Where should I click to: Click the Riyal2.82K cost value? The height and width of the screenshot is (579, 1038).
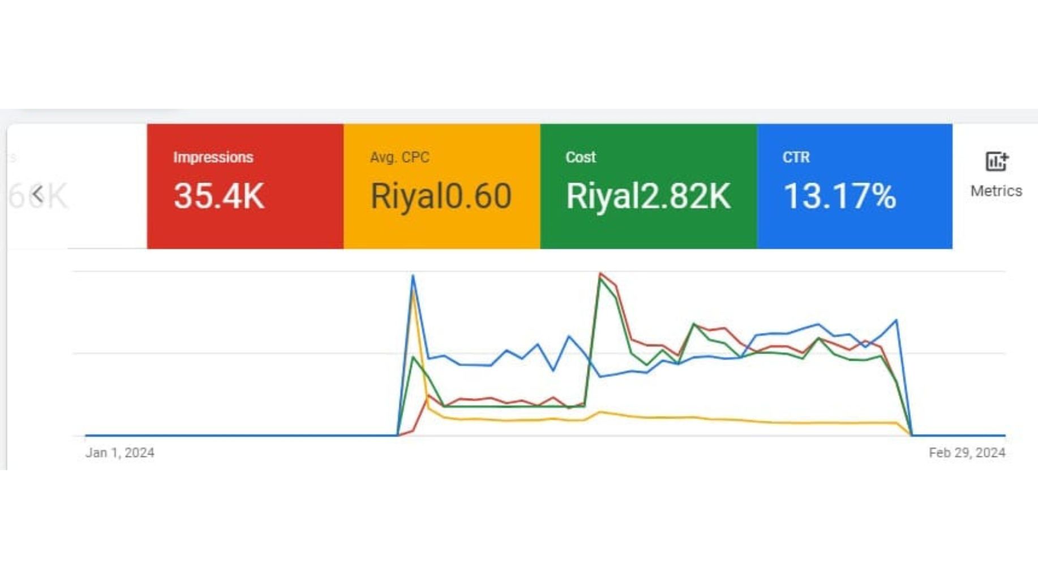tap(648, 196)
